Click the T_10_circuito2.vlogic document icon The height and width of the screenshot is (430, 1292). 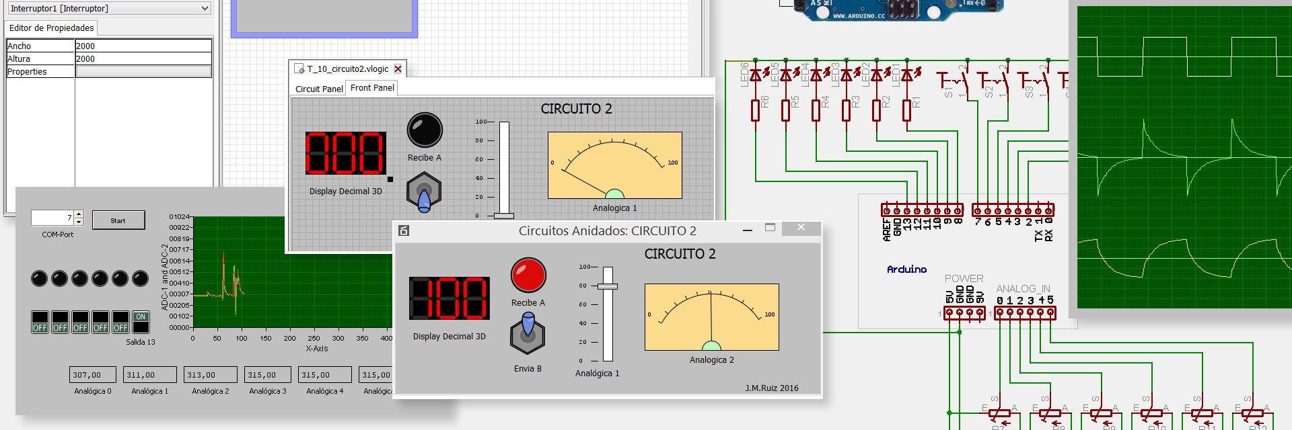point(299,69)
